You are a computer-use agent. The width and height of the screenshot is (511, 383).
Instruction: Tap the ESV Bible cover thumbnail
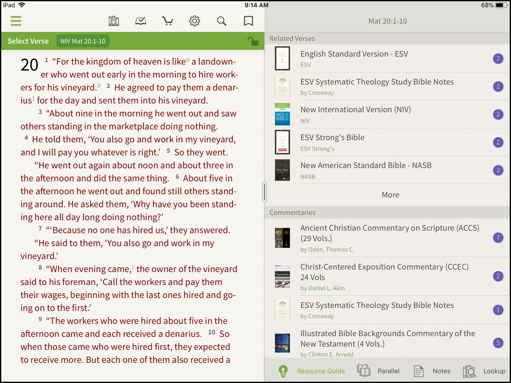tap(282, 58)
